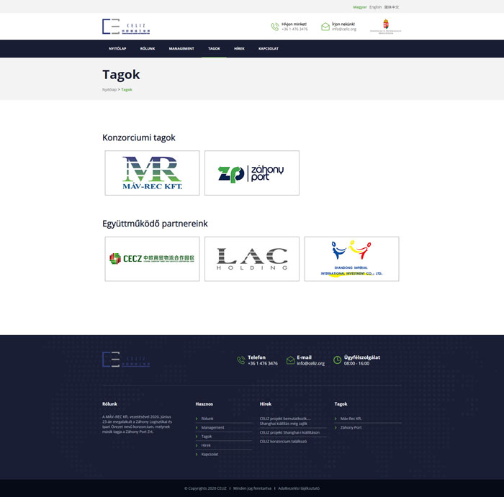Click the chevron beside footer Rólunk link
504x497 pixels.
[197, 419]
